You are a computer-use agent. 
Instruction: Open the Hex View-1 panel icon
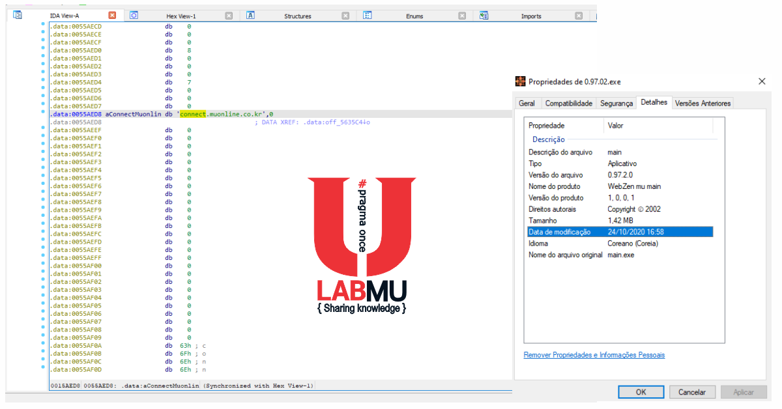pos(134,14)
